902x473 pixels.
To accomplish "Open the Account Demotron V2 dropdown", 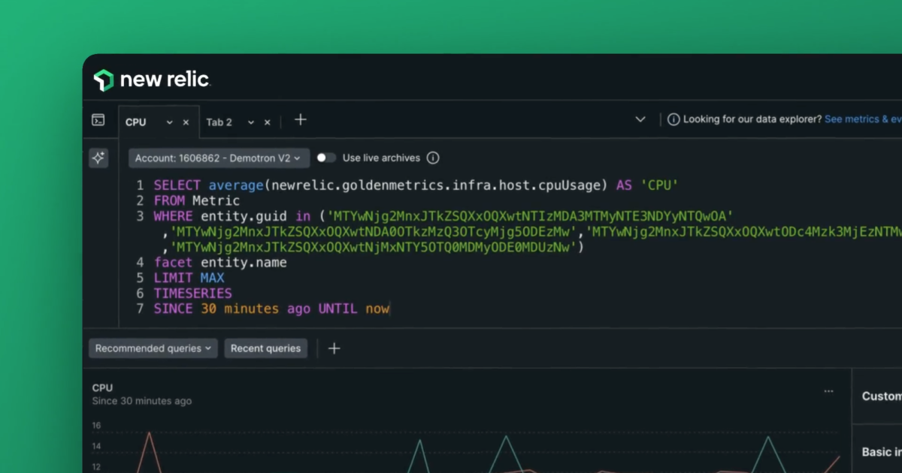I will click(218, 158).
